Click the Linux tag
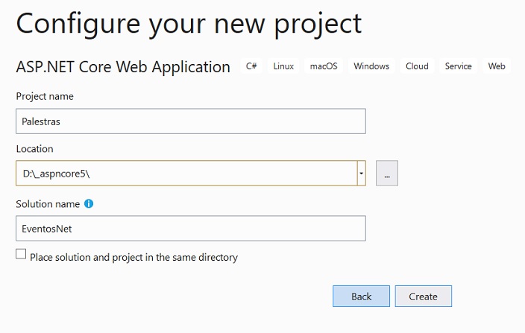The width and height of the screenshot is (525, 333). pos(283,66)
